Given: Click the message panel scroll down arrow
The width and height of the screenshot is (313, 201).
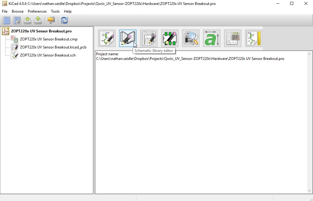Looking at the screenshot, I should coord(309,191).
